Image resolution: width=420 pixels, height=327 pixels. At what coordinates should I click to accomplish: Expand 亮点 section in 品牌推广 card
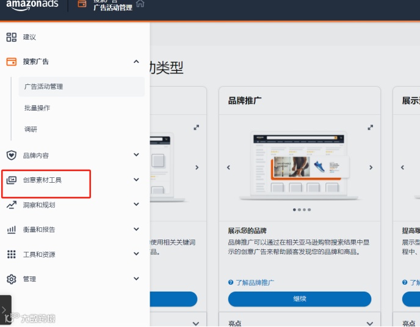coord(370,323)
